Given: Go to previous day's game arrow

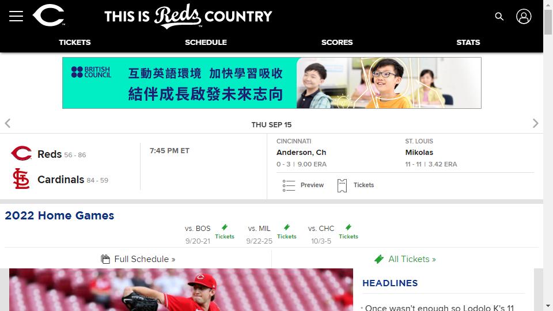Looking at the screenshot, I should pos(7,123).
